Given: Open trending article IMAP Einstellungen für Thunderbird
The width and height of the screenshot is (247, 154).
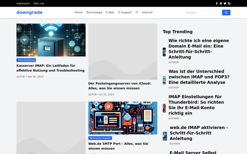Looking at the screenshot, I should [x=196, y=105].
